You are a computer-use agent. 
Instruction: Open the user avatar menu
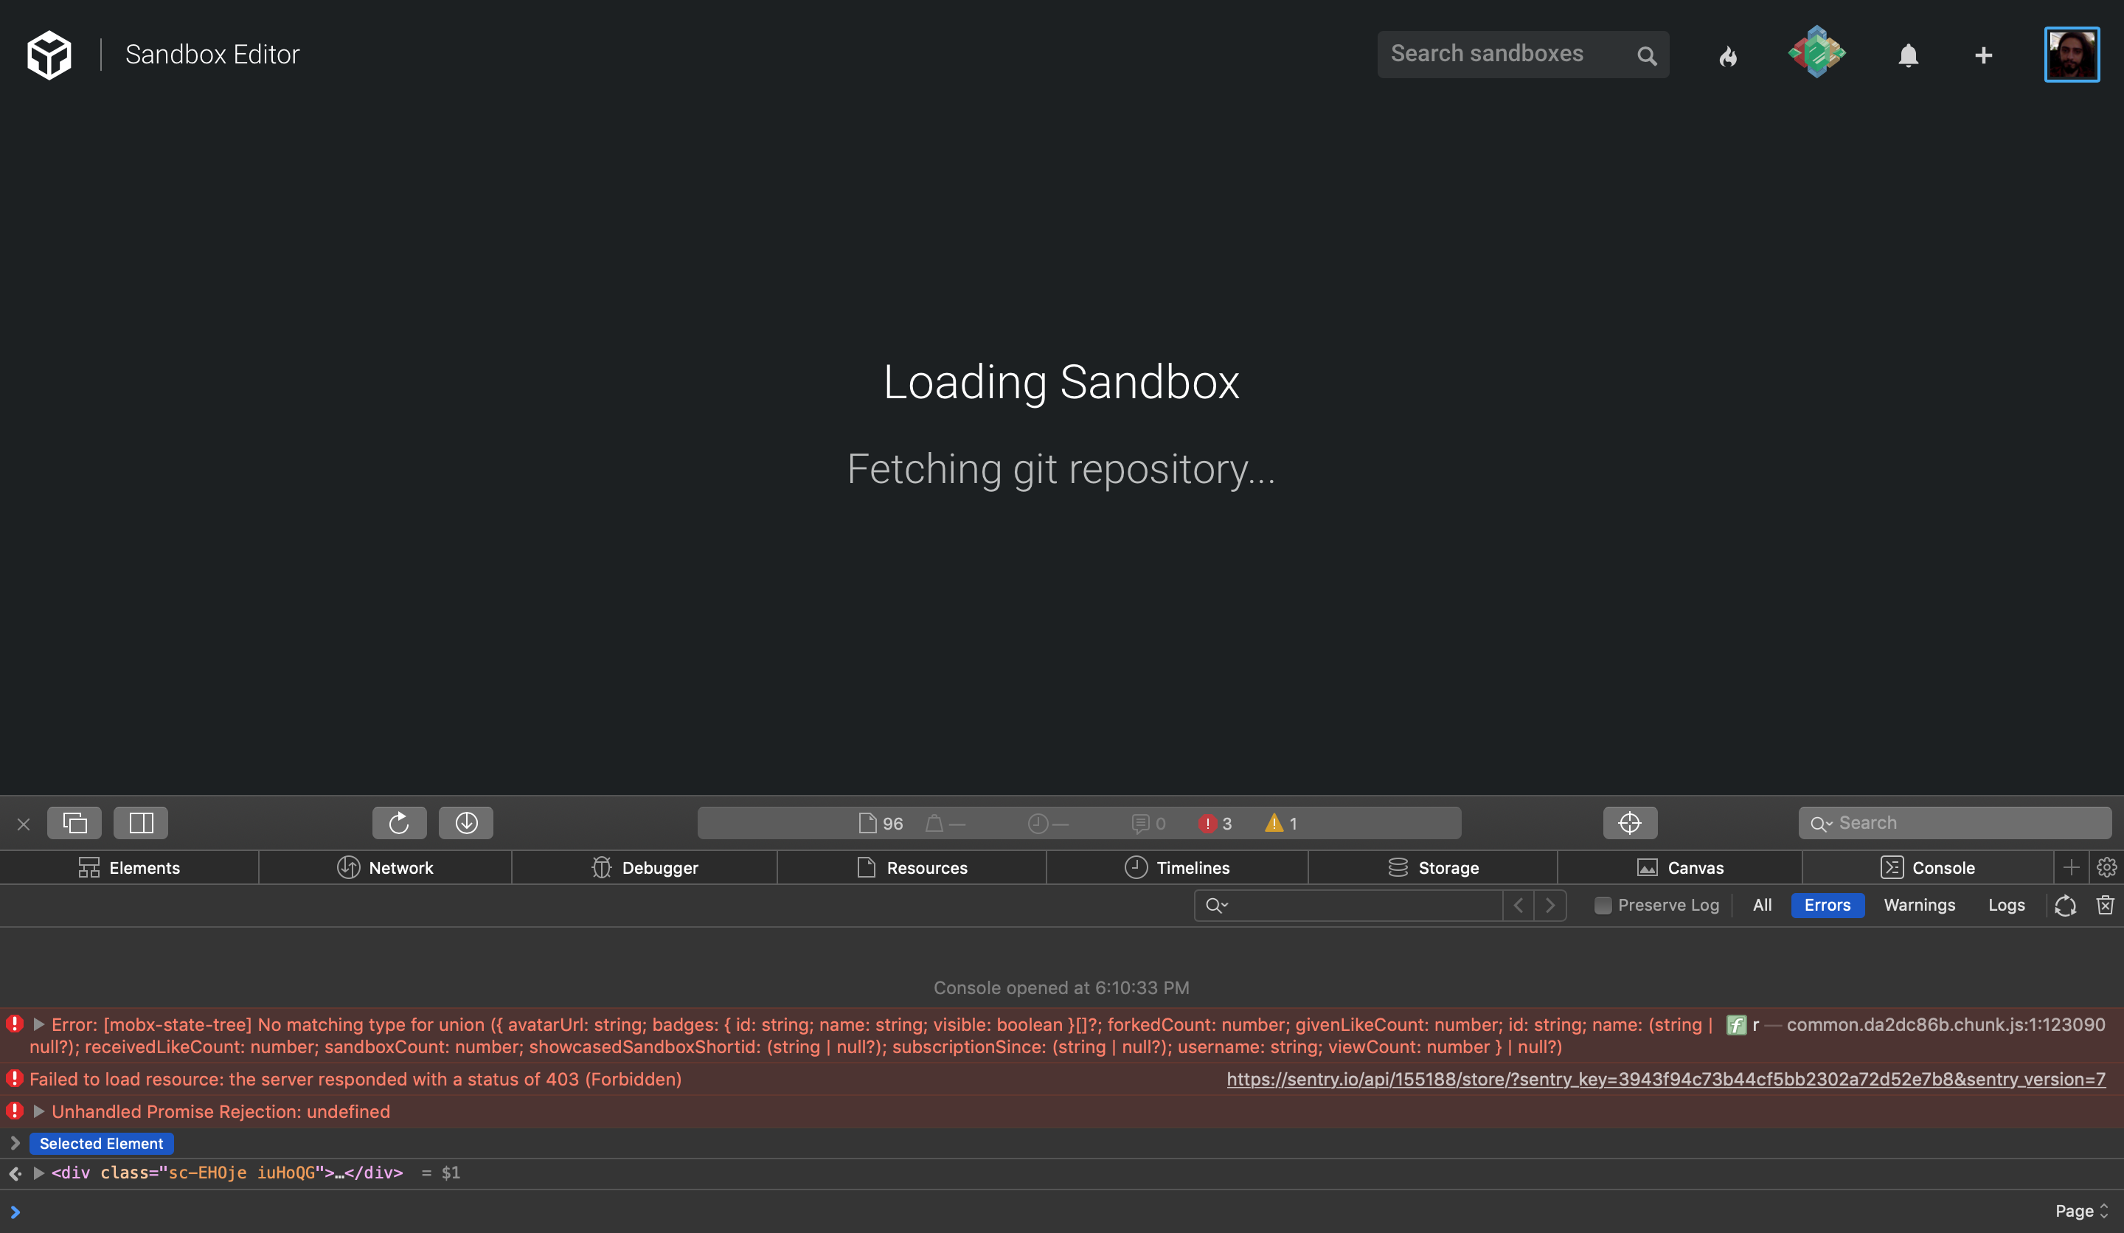[x=2072, y=55]
